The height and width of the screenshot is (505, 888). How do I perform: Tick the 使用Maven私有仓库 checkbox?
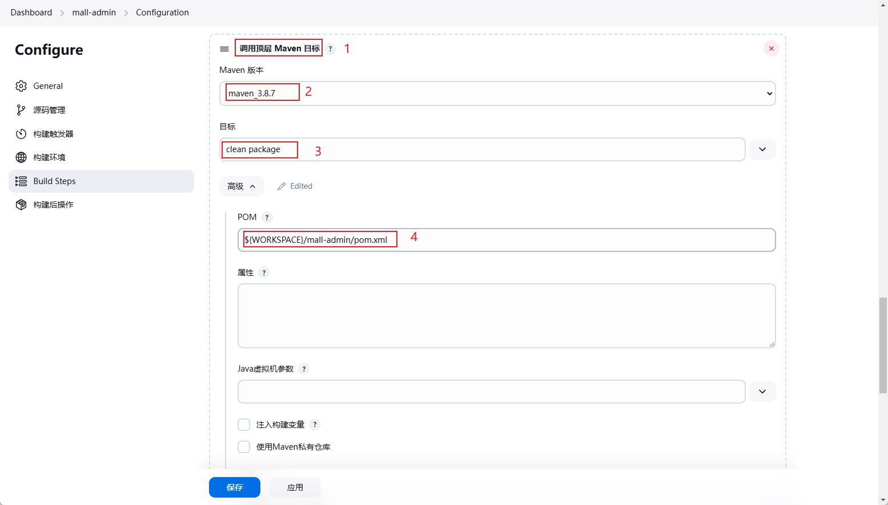tap(244, 447)
